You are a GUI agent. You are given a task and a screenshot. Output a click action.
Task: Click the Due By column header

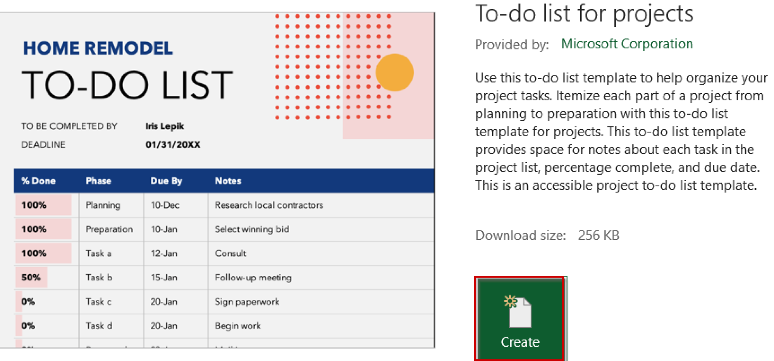[x=166, y=181]
